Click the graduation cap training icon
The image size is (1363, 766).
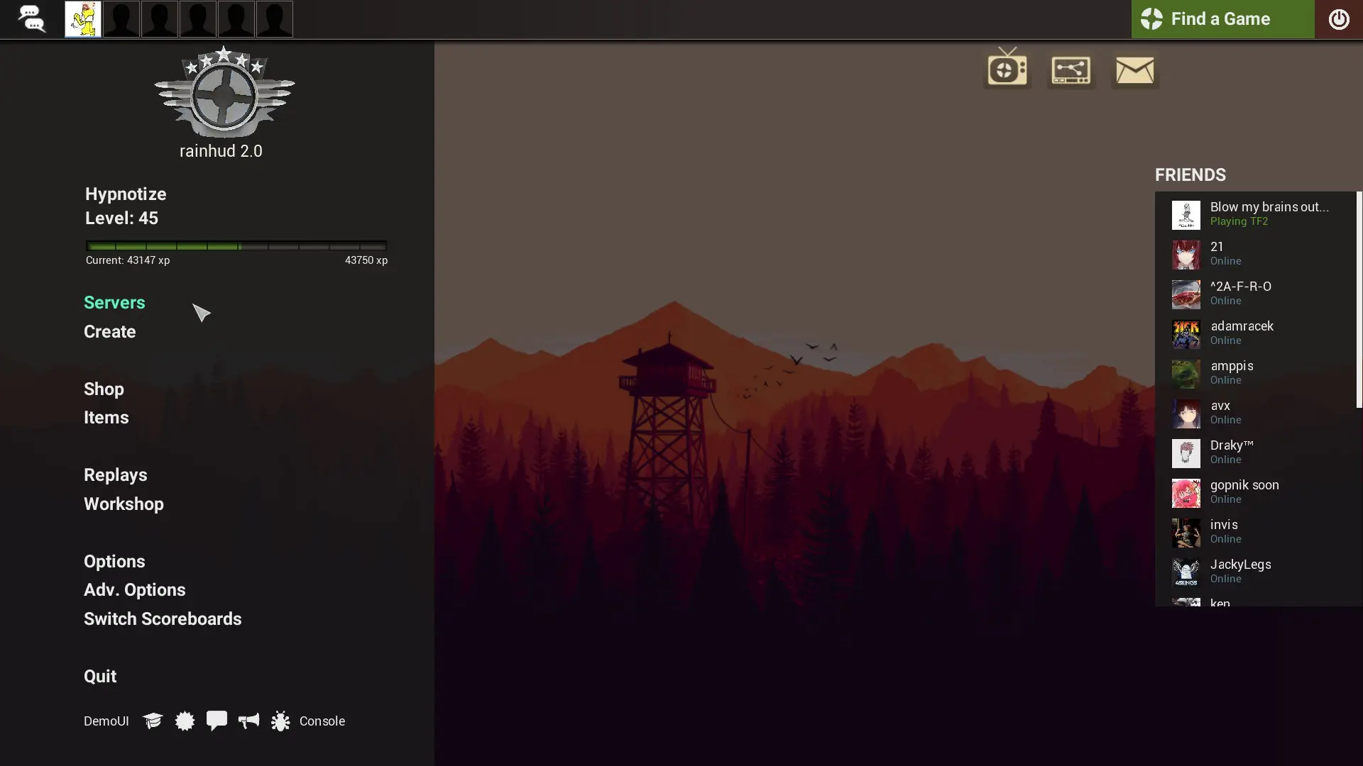tap(153, 721)
